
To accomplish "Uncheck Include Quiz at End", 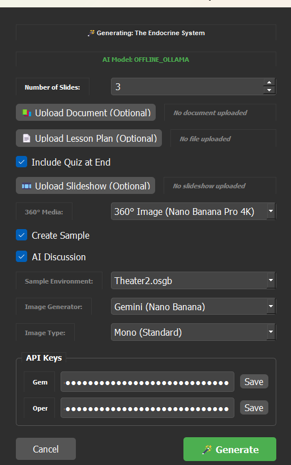I will (22, 162).
